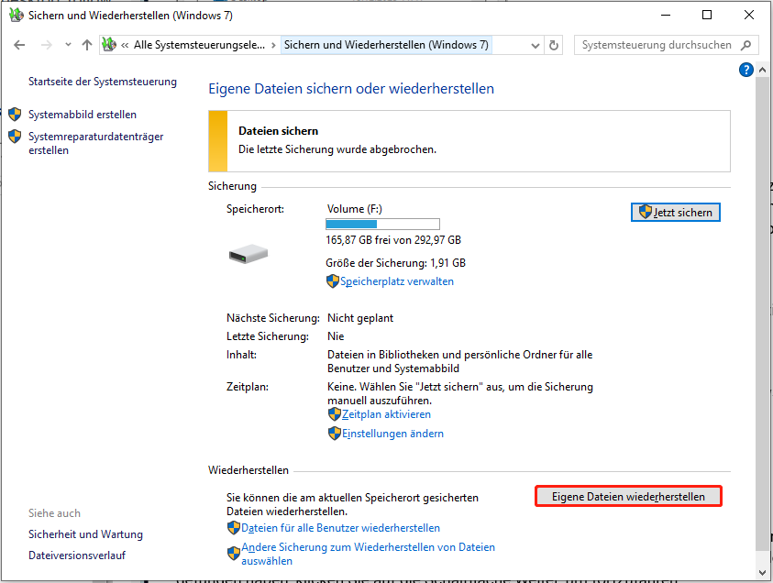Viewport: 773px width, 583px height.
Task: Click shield icon beside 'Systemreparaturdatenträger erstellen'
Action: [15, 136]
